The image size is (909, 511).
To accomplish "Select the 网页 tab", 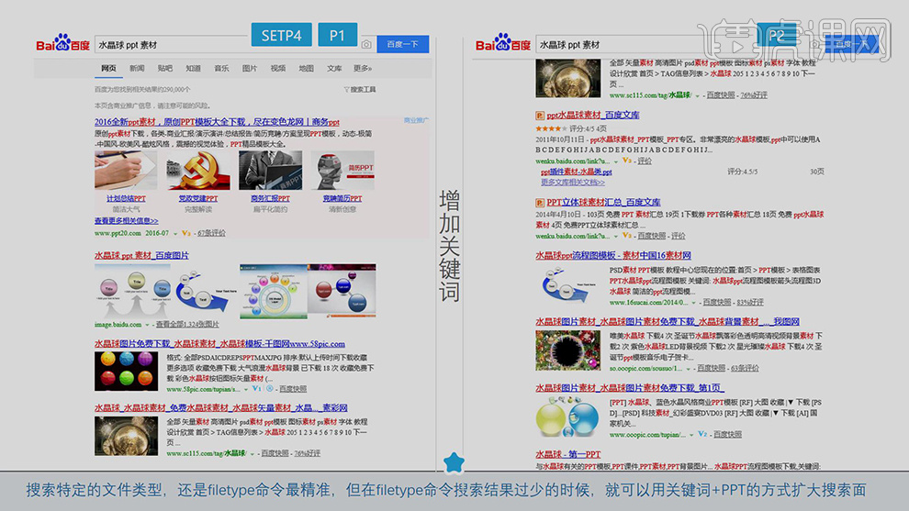I will 108,69.
